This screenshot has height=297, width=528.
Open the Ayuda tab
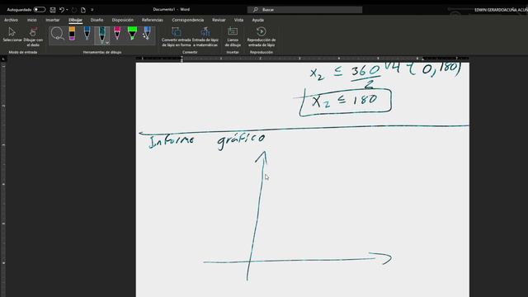tap(258, 20)
